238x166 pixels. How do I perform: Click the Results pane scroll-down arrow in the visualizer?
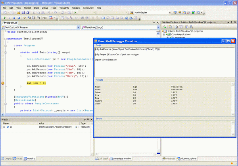click(x=233, y=115)
